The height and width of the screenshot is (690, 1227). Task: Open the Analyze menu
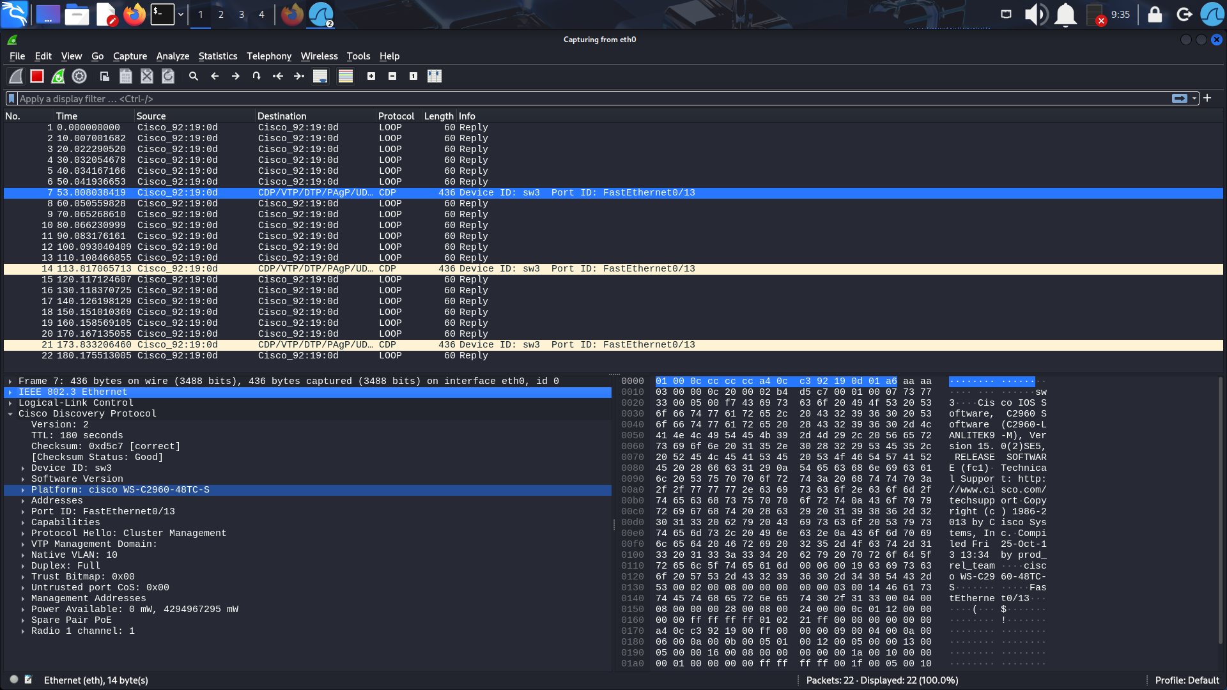coord(173,56)
